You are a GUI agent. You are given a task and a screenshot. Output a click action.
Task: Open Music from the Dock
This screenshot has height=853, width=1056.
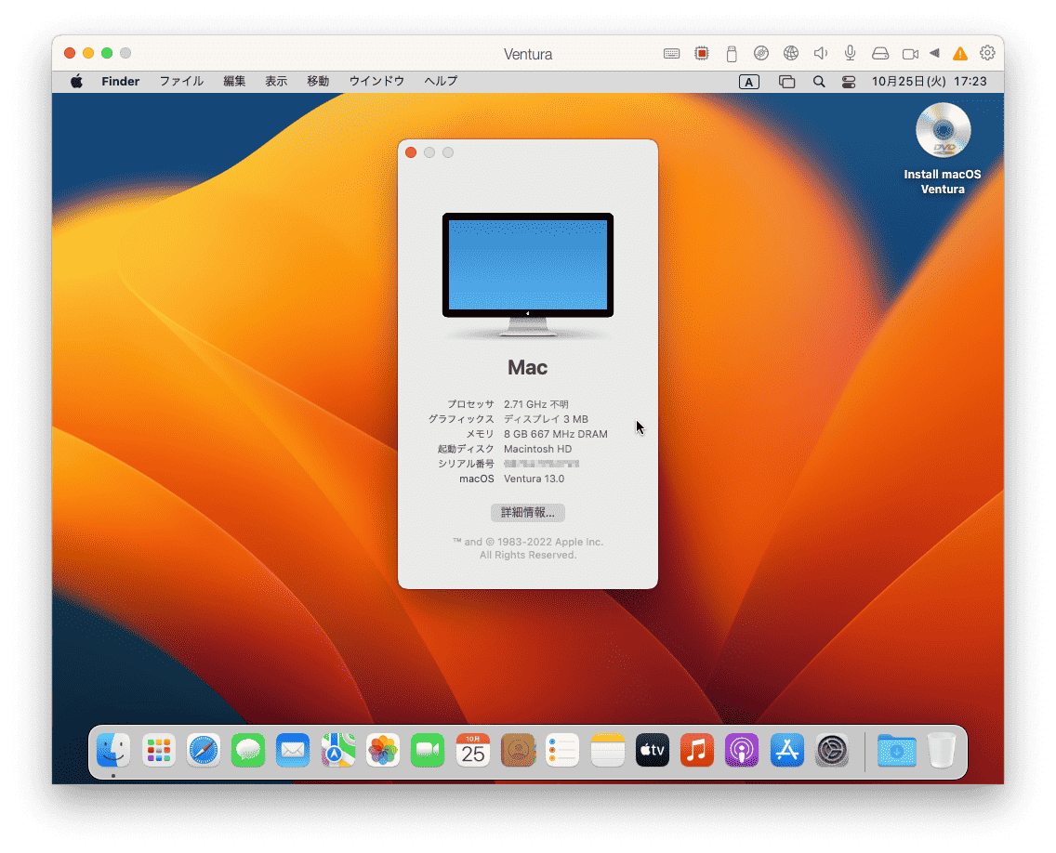(697, 750)
